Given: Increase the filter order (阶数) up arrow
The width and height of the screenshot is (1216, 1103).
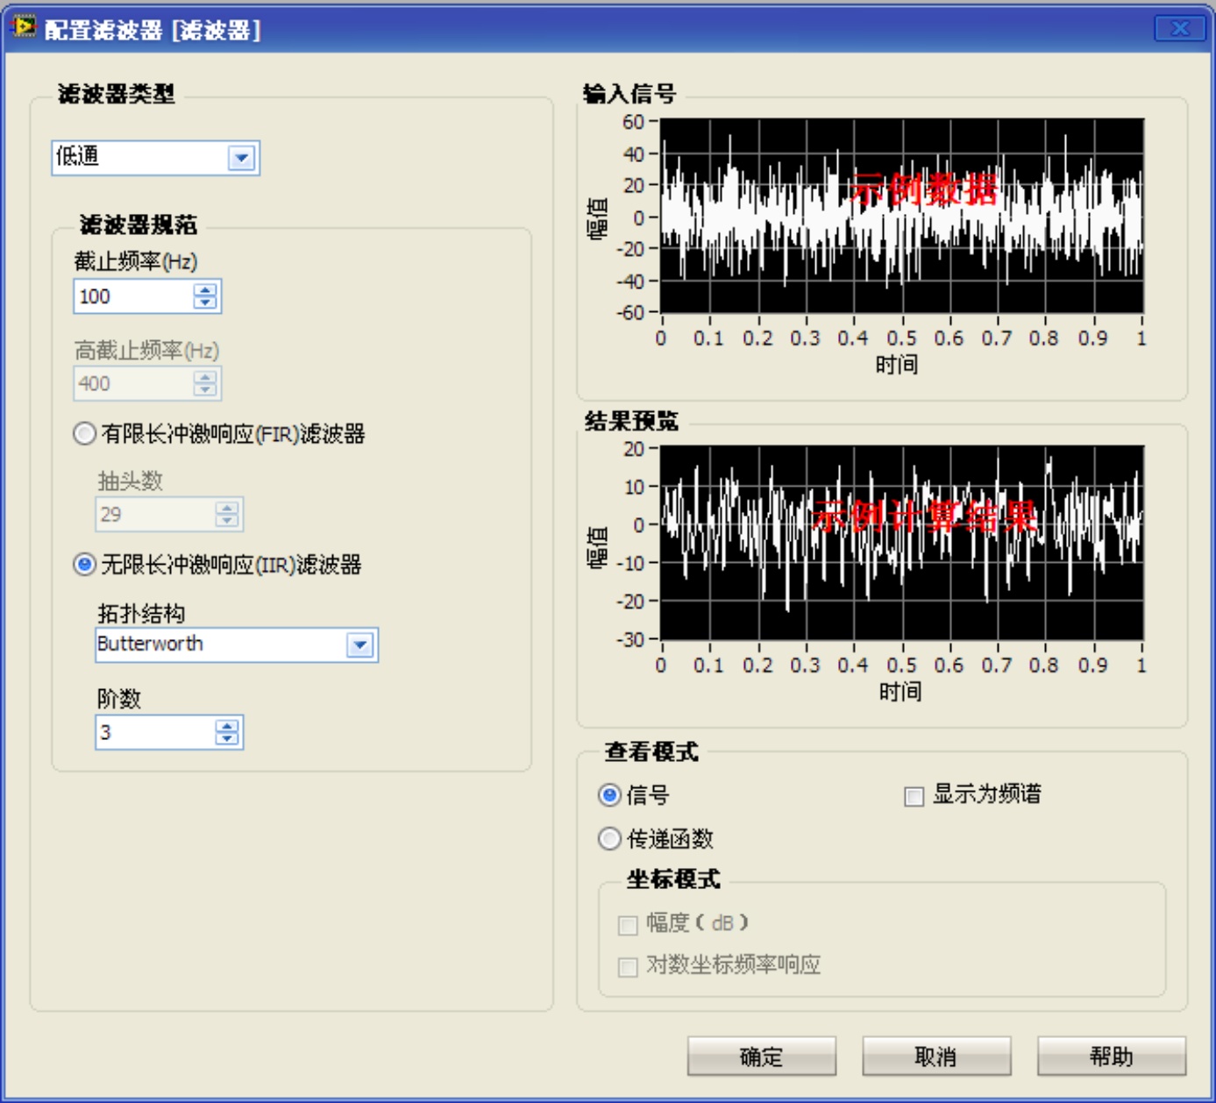Looking at the screenshot, I should [x=227, y=726].
